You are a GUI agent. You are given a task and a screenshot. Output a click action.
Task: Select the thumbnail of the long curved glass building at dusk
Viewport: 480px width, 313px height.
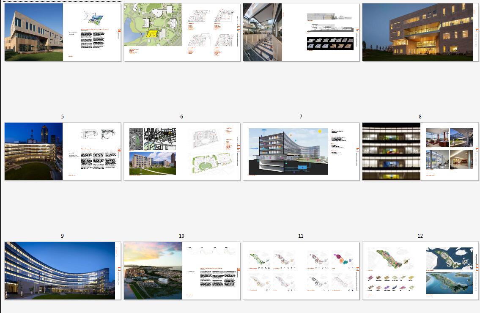63,271
